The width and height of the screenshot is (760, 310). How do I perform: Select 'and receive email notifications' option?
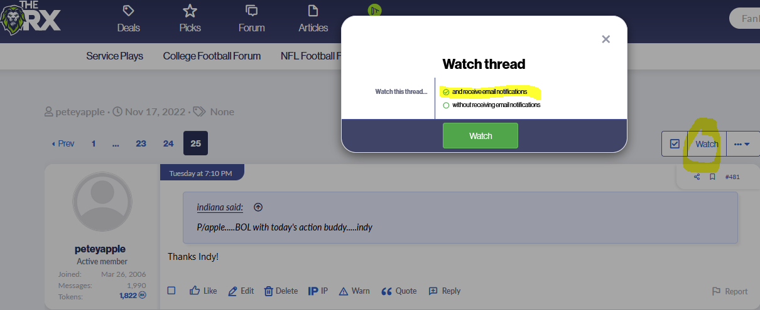point(446,92)
